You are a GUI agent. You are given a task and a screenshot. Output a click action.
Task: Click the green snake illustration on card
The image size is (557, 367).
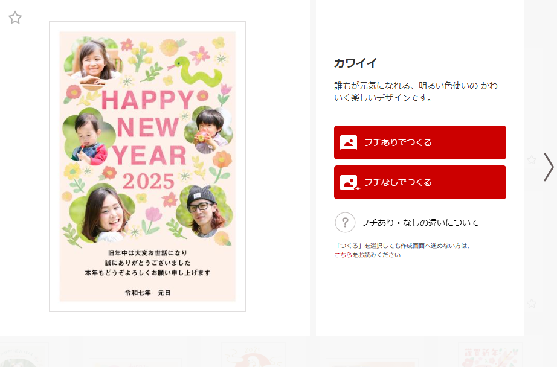(195, 70)
